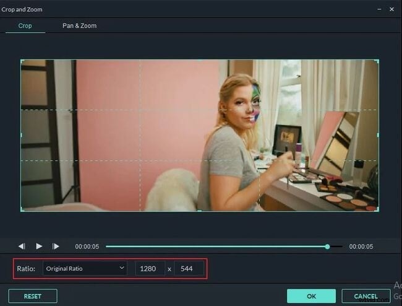This screenshot has width=402, height=306.
Task: Click the bottom-edge crop handle
Action: click(x=200, y=211)
